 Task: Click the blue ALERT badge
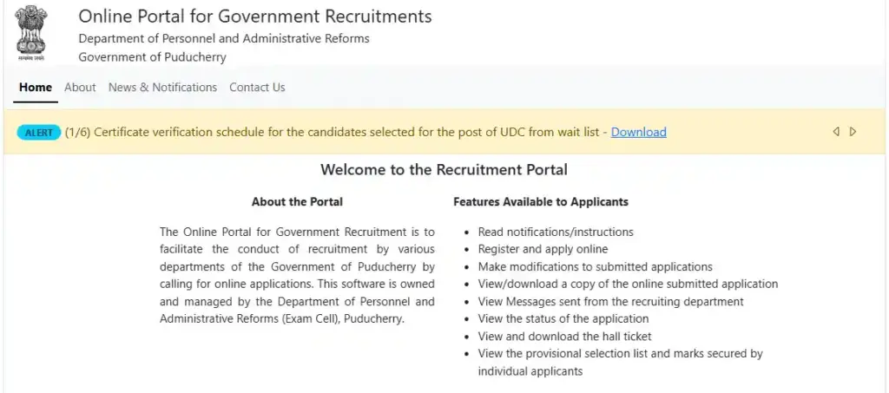coord(39,133)
